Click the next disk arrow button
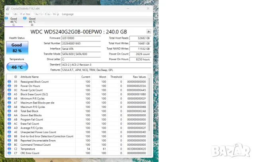Image resolution: width=255 pixels, height=162 pixels. [149, 31]
